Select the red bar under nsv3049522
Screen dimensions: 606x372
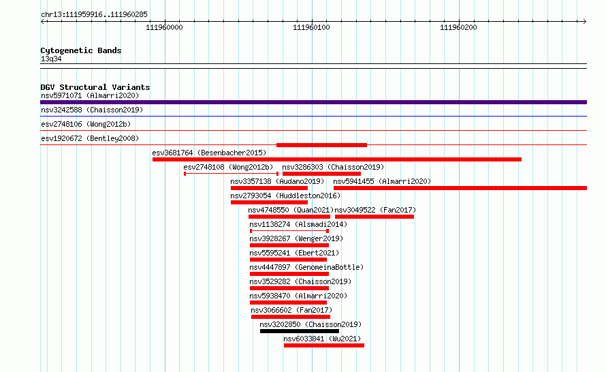pos(374,217)
